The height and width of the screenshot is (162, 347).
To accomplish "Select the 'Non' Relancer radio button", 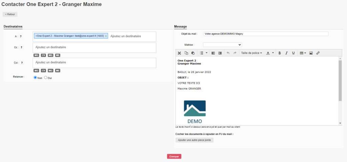I will pos(35,78).
